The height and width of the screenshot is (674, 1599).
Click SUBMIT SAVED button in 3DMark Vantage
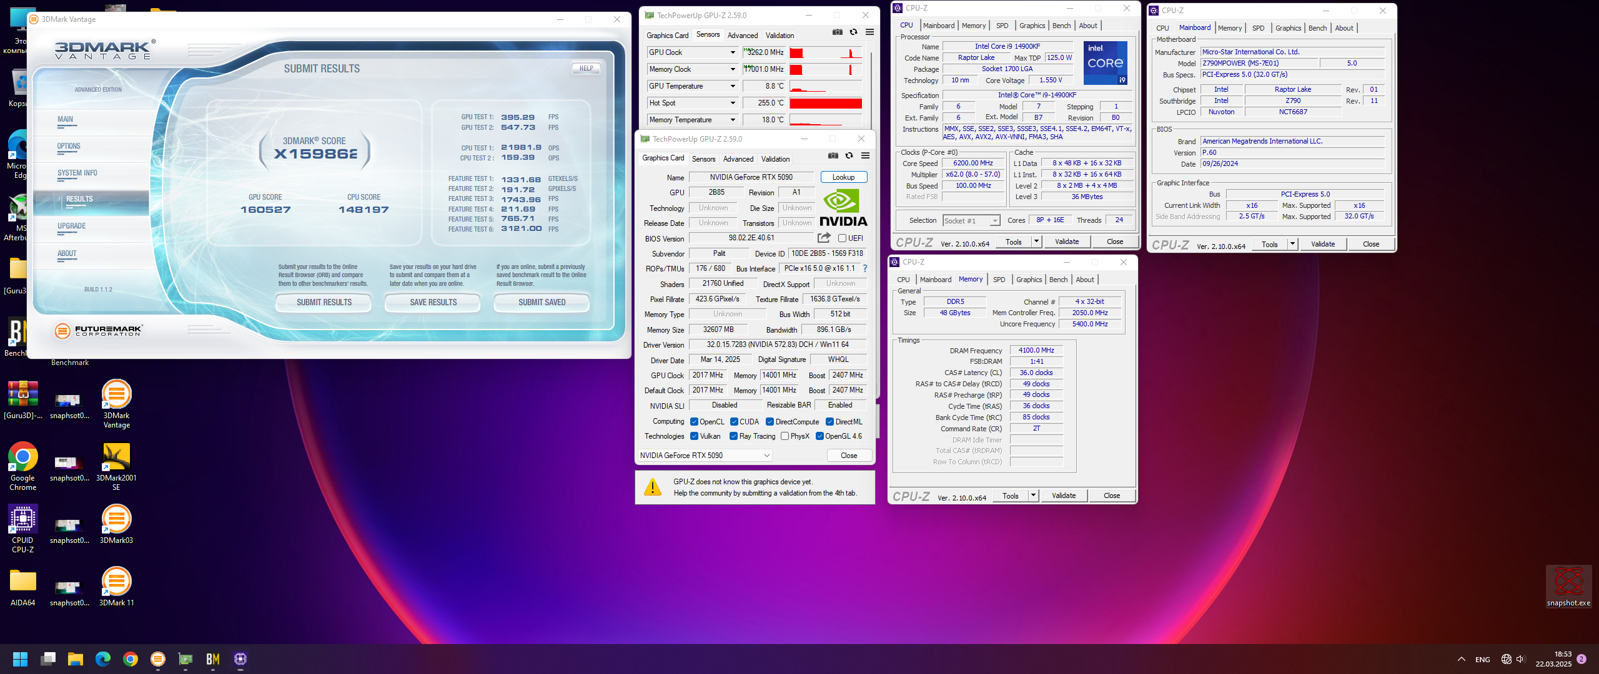(x=542, y=303)
